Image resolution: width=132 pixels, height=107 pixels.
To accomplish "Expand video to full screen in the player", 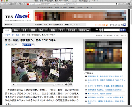I will pos(70,84).
